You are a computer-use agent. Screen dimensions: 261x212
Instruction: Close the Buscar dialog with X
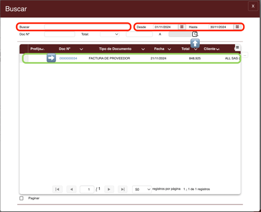[253, 6]
